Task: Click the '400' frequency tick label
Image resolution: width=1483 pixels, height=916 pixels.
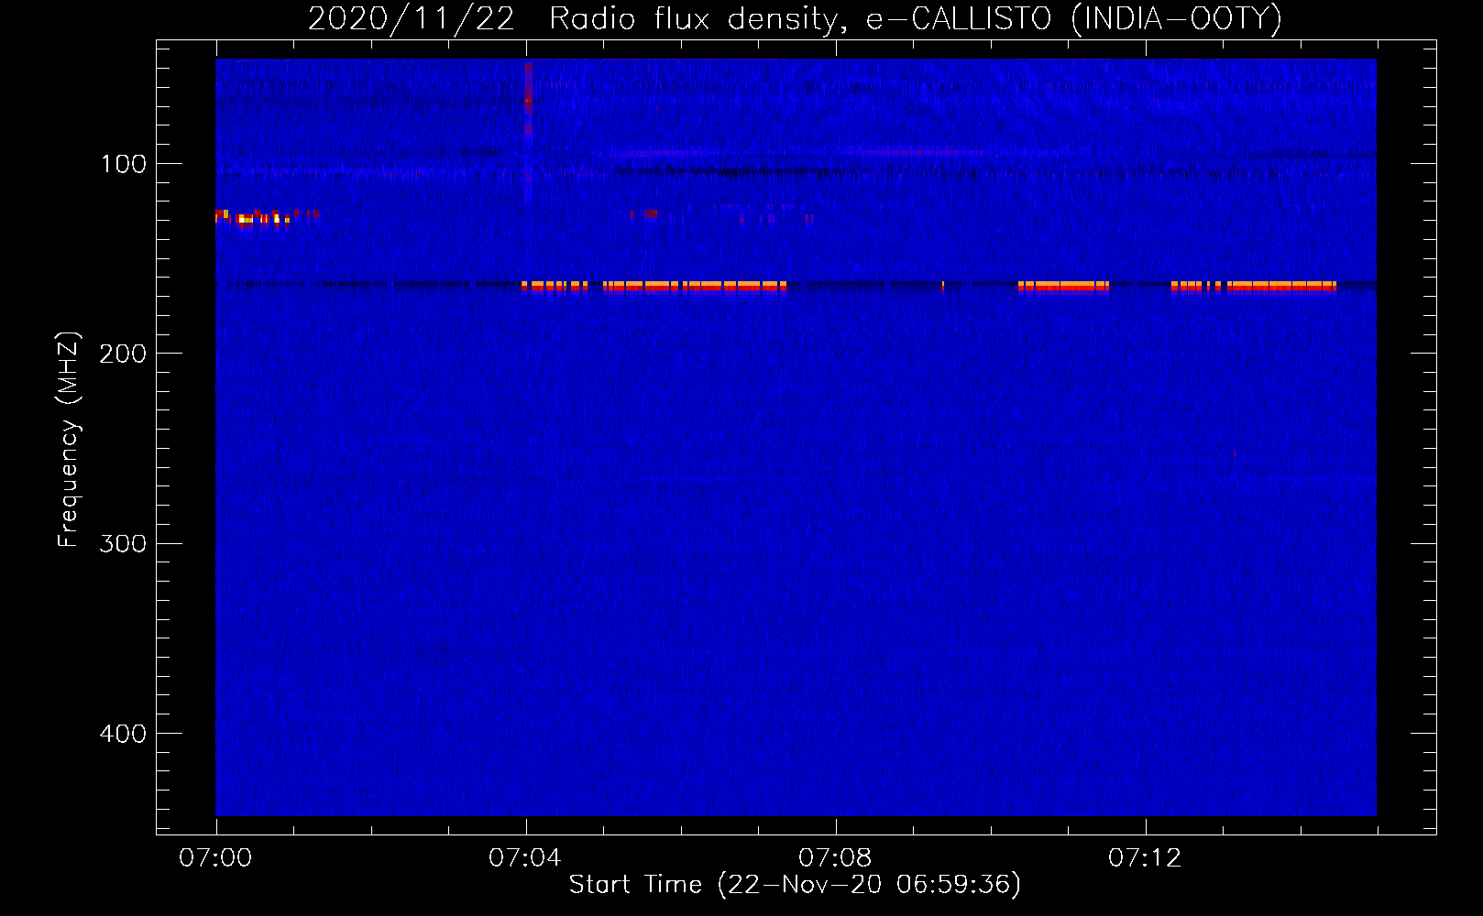Action: pyautogui.click(x=123, y=734)
